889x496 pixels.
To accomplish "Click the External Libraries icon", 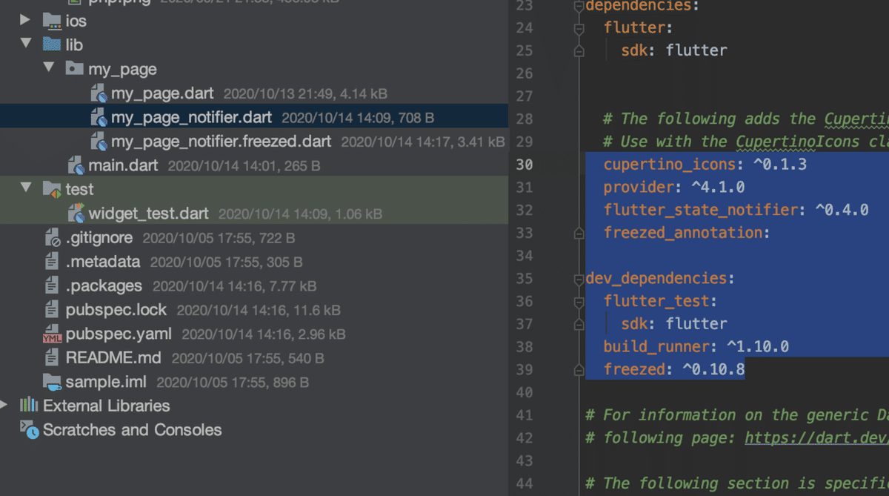I will click(x=29, y=406).
